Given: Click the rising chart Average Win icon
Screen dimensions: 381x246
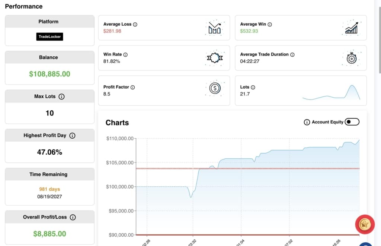Looking at the screenshot, I should click(x=352, y=28).
